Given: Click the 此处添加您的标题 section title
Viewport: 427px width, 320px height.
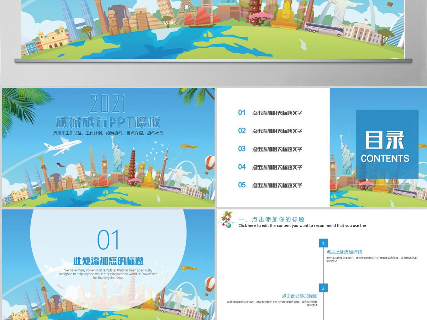Looking at the screenshot, I should click(x=108, y=261).
